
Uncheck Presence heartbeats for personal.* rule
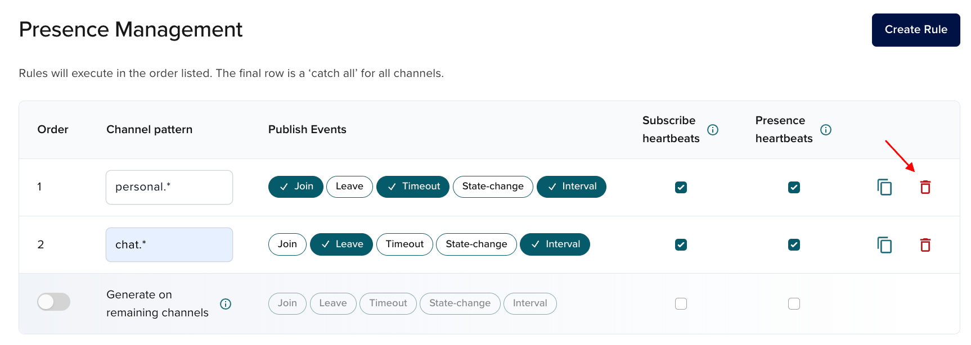794,187
